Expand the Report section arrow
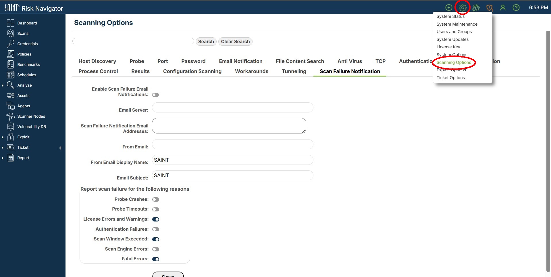This screenshot has height=277, width=551. [3, 158]
